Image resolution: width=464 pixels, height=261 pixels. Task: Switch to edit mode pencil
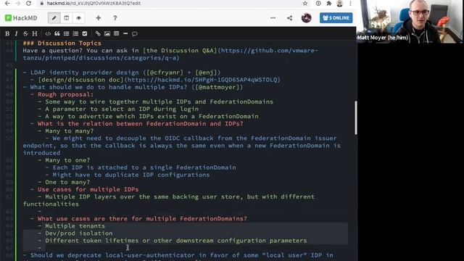click(54, 18)
